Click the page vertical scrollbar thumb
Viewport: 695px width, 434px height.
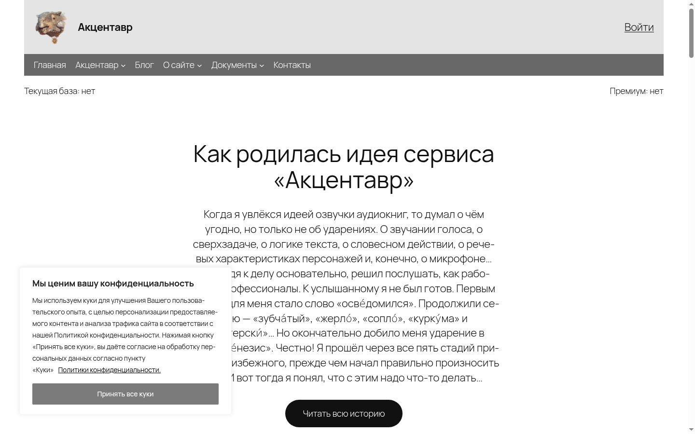pos(691,33)
